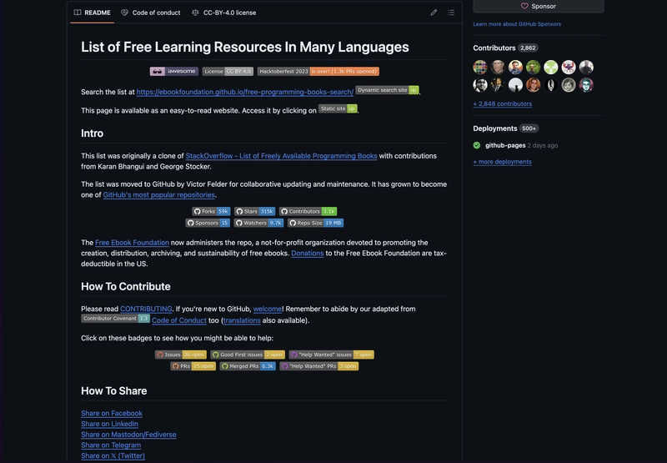Click the Good First issues 2 open badge

point(248,355)
